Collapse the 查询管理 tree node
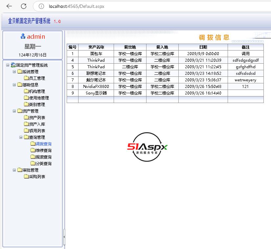This screenshot has width=271, height=249. [x=21, y=137]
